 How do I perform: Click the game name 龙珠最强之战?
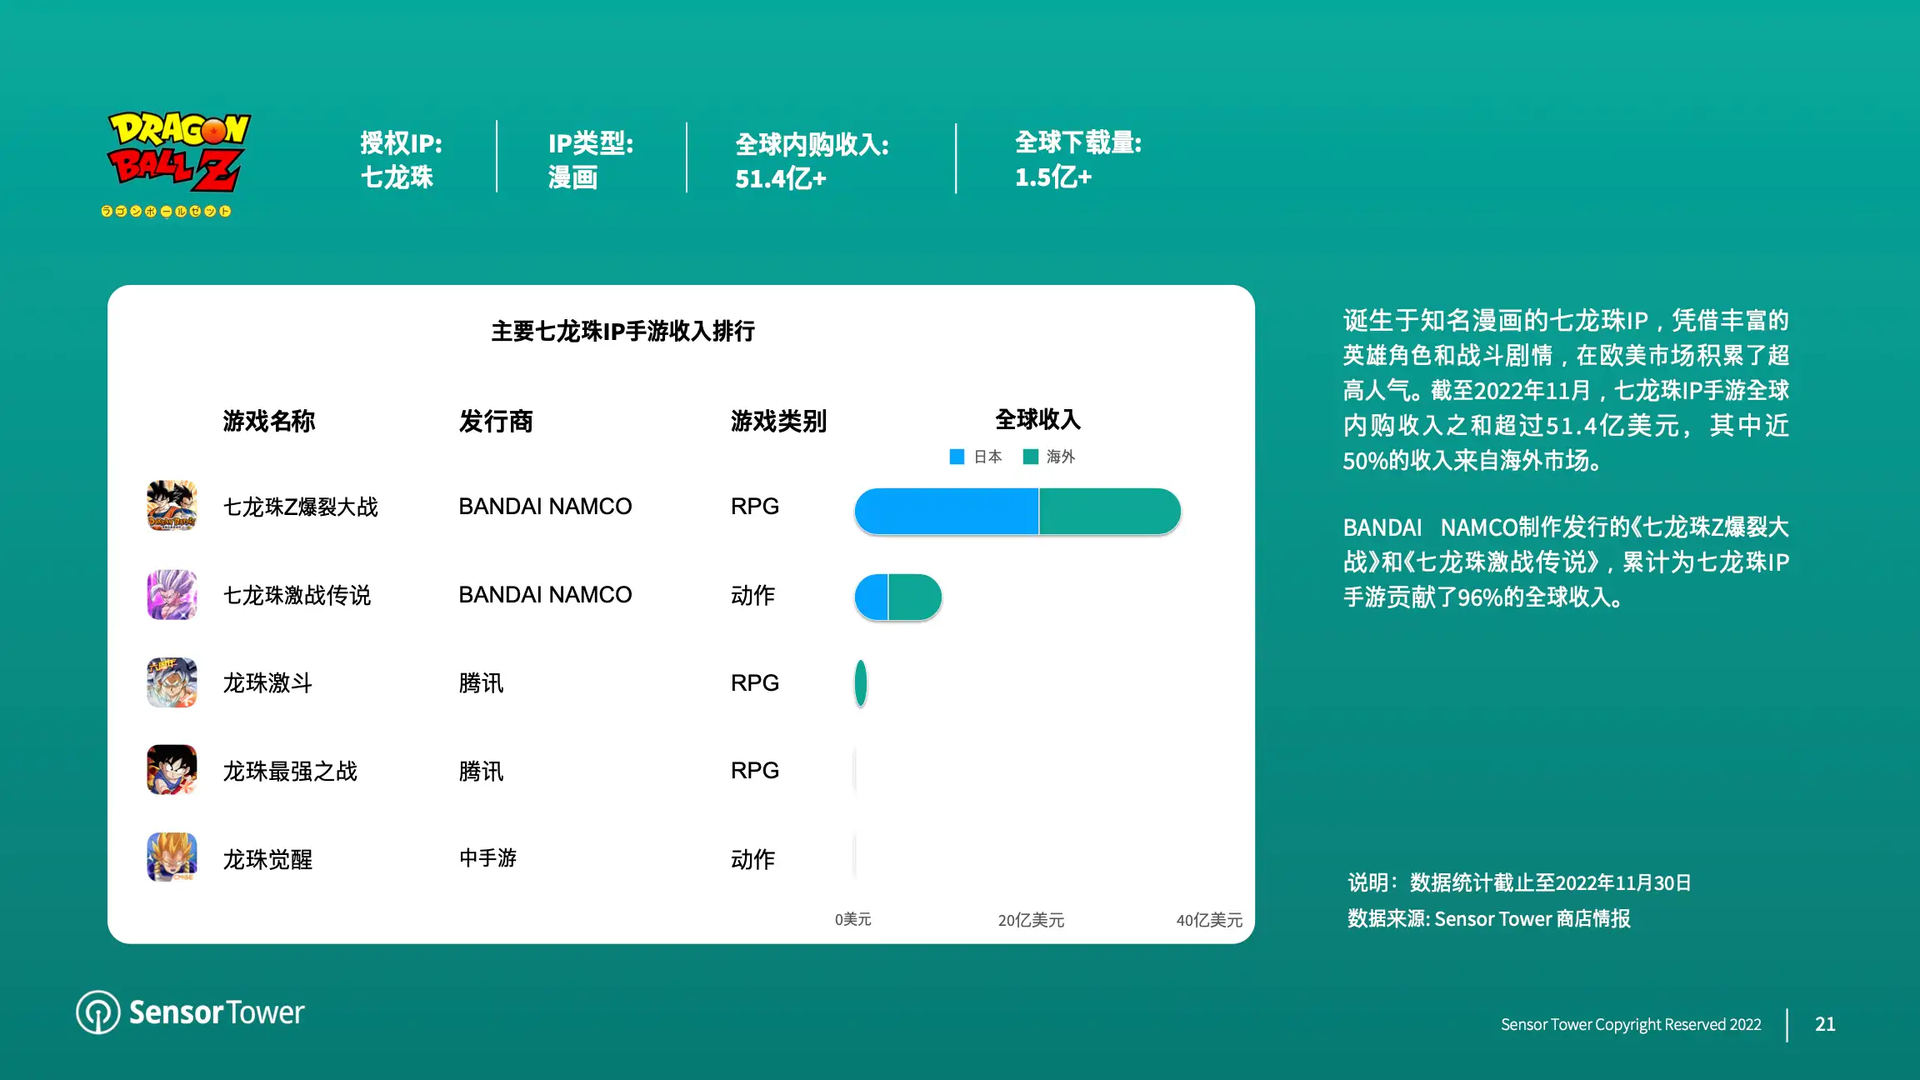coord(290,771)
